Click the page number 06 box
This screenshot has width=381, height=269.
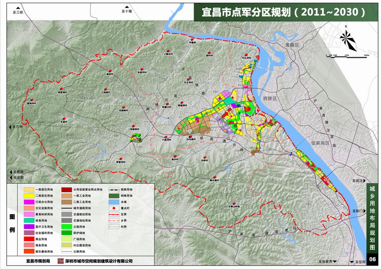coord(372,260)
